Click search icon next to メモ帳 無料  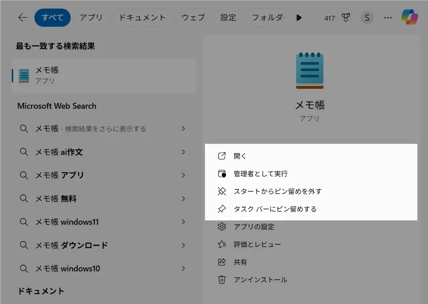(x=24, y=198)
